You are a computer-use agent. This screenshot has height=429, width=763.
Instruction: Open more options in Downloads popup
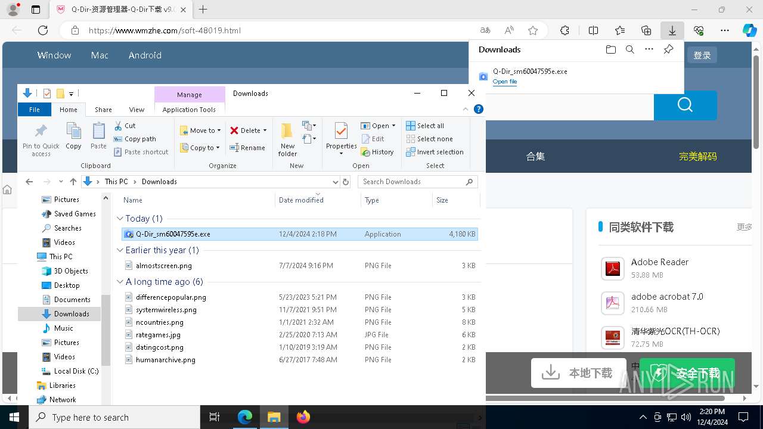649,49
